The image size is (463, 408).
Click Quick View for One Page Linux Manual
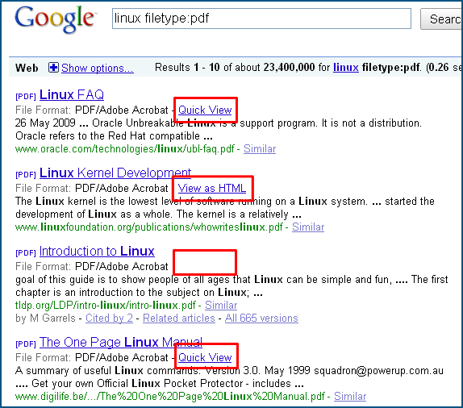tap(205, 357)
